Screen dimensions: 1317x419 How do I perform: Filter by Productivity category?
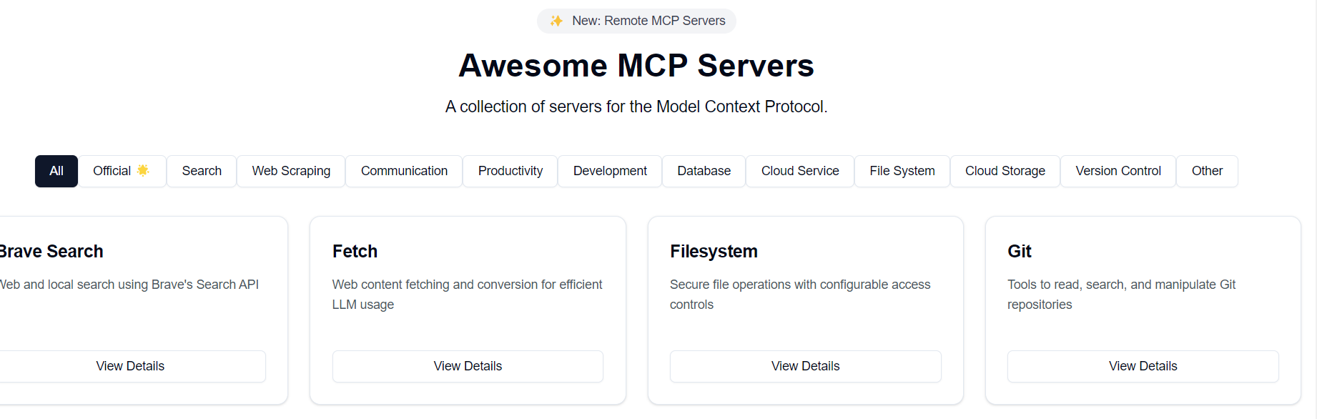(510, 171)
